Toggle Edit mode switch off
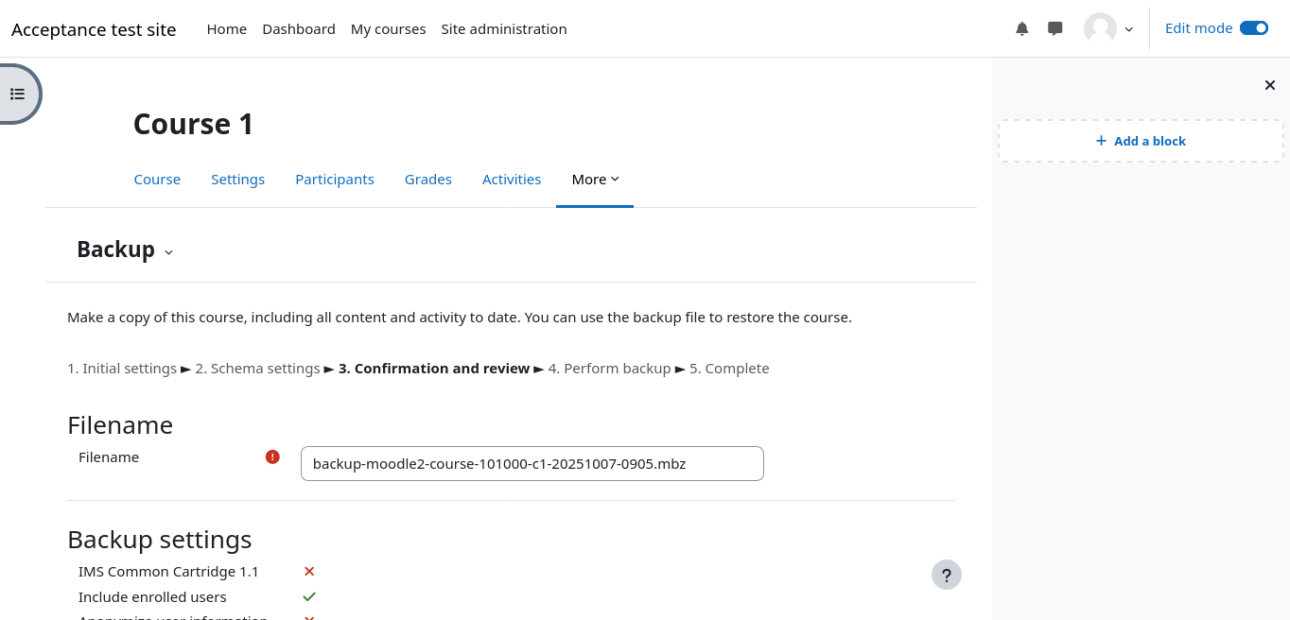 pyautogui.click(x=1253, y=28)
